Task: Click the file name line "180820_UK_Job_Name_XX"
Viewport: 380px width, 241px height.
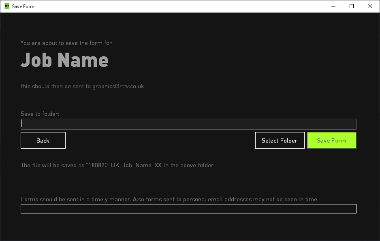Action: tap(117, 165)
